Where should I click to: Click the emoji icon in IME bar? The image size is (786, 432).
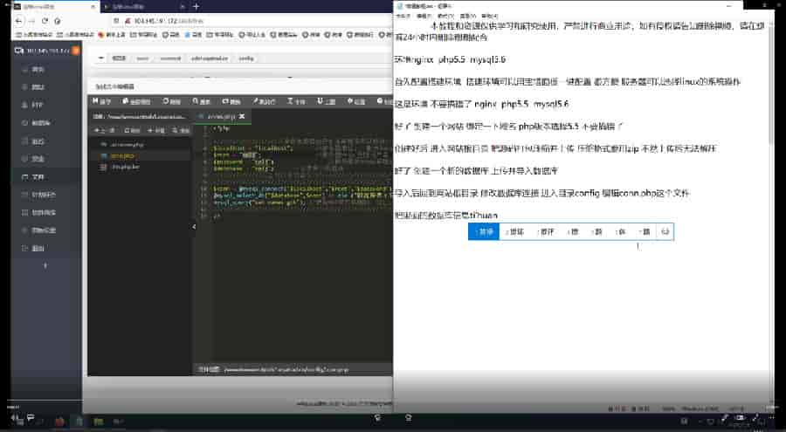click(665, 232)
